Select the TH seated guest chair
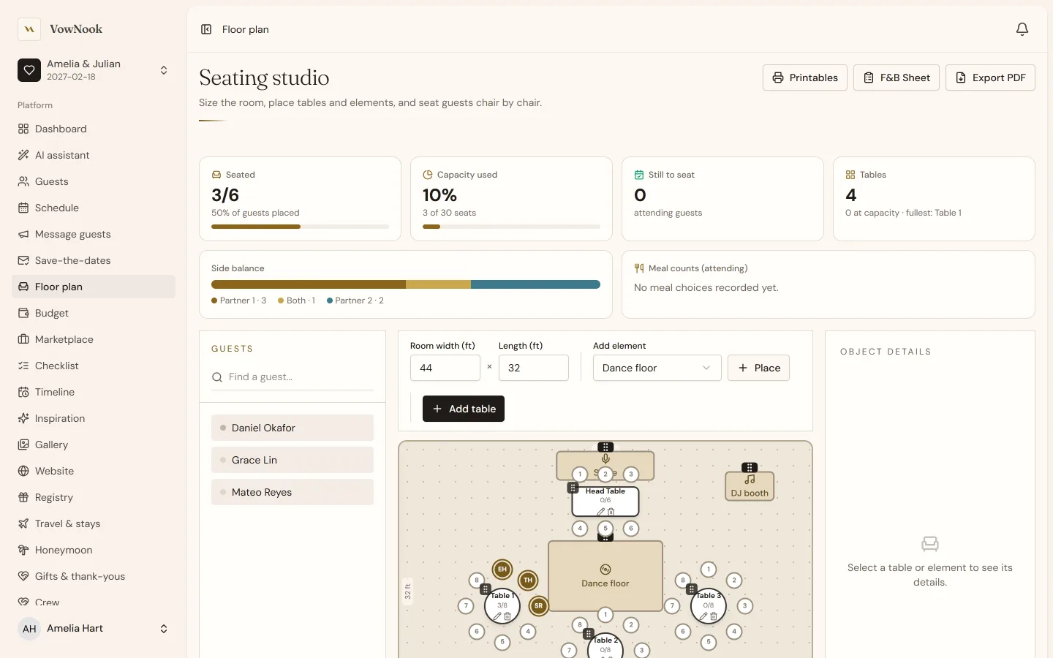 [528, 581]
